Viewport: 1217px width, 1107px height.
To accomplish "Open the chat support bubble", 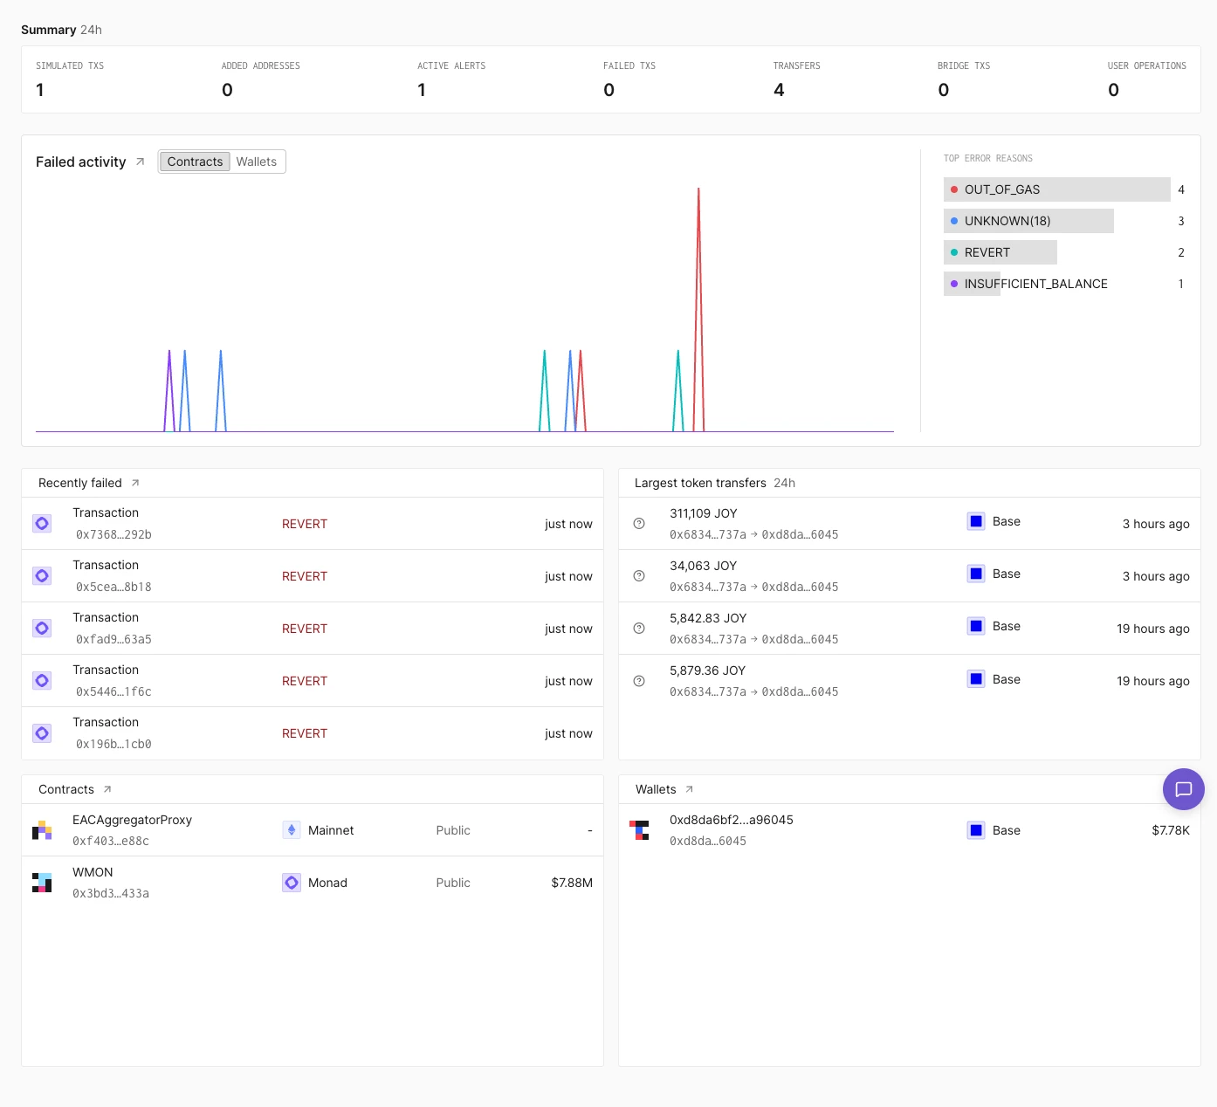I will [x=1184, y=789].
